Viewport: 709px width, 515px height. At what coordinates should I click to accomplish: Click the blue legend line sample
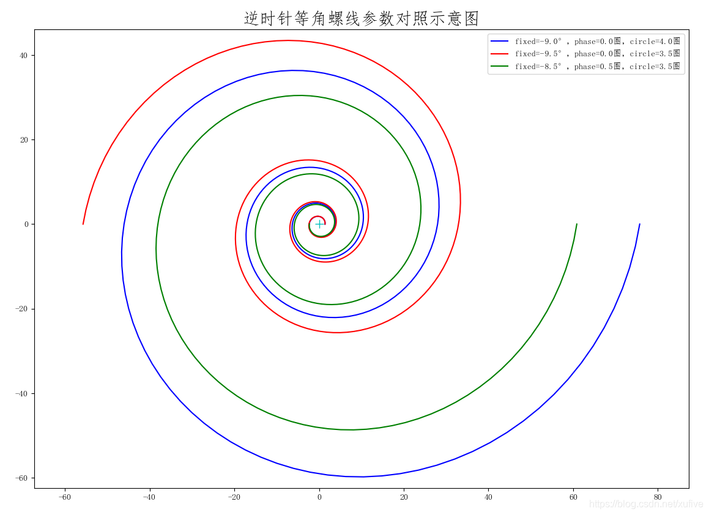(500, 41)
